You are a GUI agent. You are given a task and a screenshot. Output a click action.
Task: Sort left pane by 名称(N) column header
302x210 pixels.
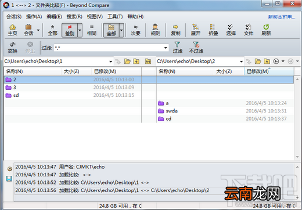33,71
